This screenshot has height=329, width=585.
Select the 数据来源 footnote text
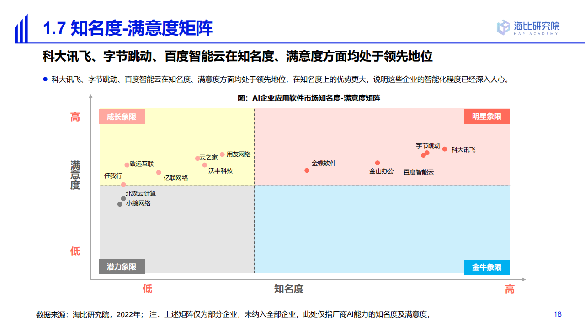[233, 314]
